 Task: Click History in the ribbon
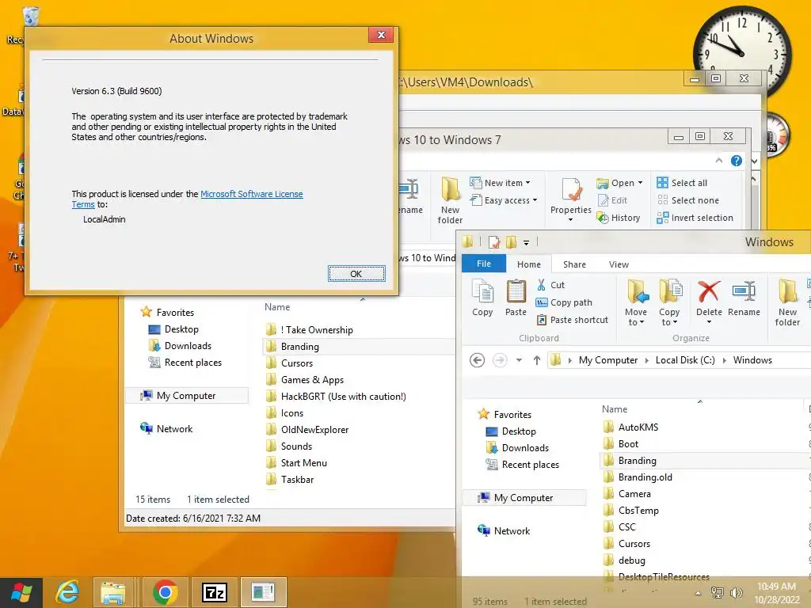click(x=619, y=218)
